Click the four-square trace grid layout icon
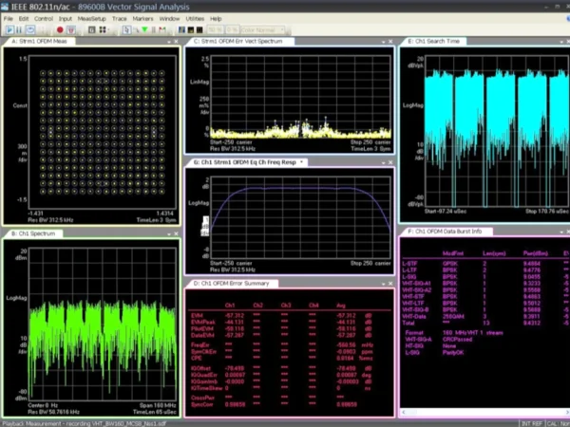The width and height of the screenshot is (570, 427). coord(103,29)
